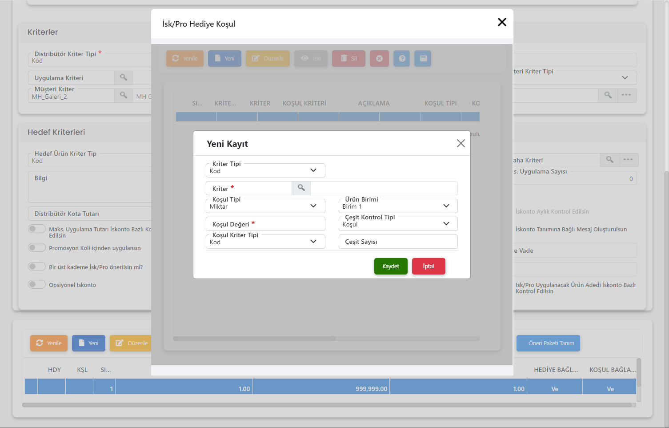Click the red cancel icon in modal toolbar

[x=379, y=58]
